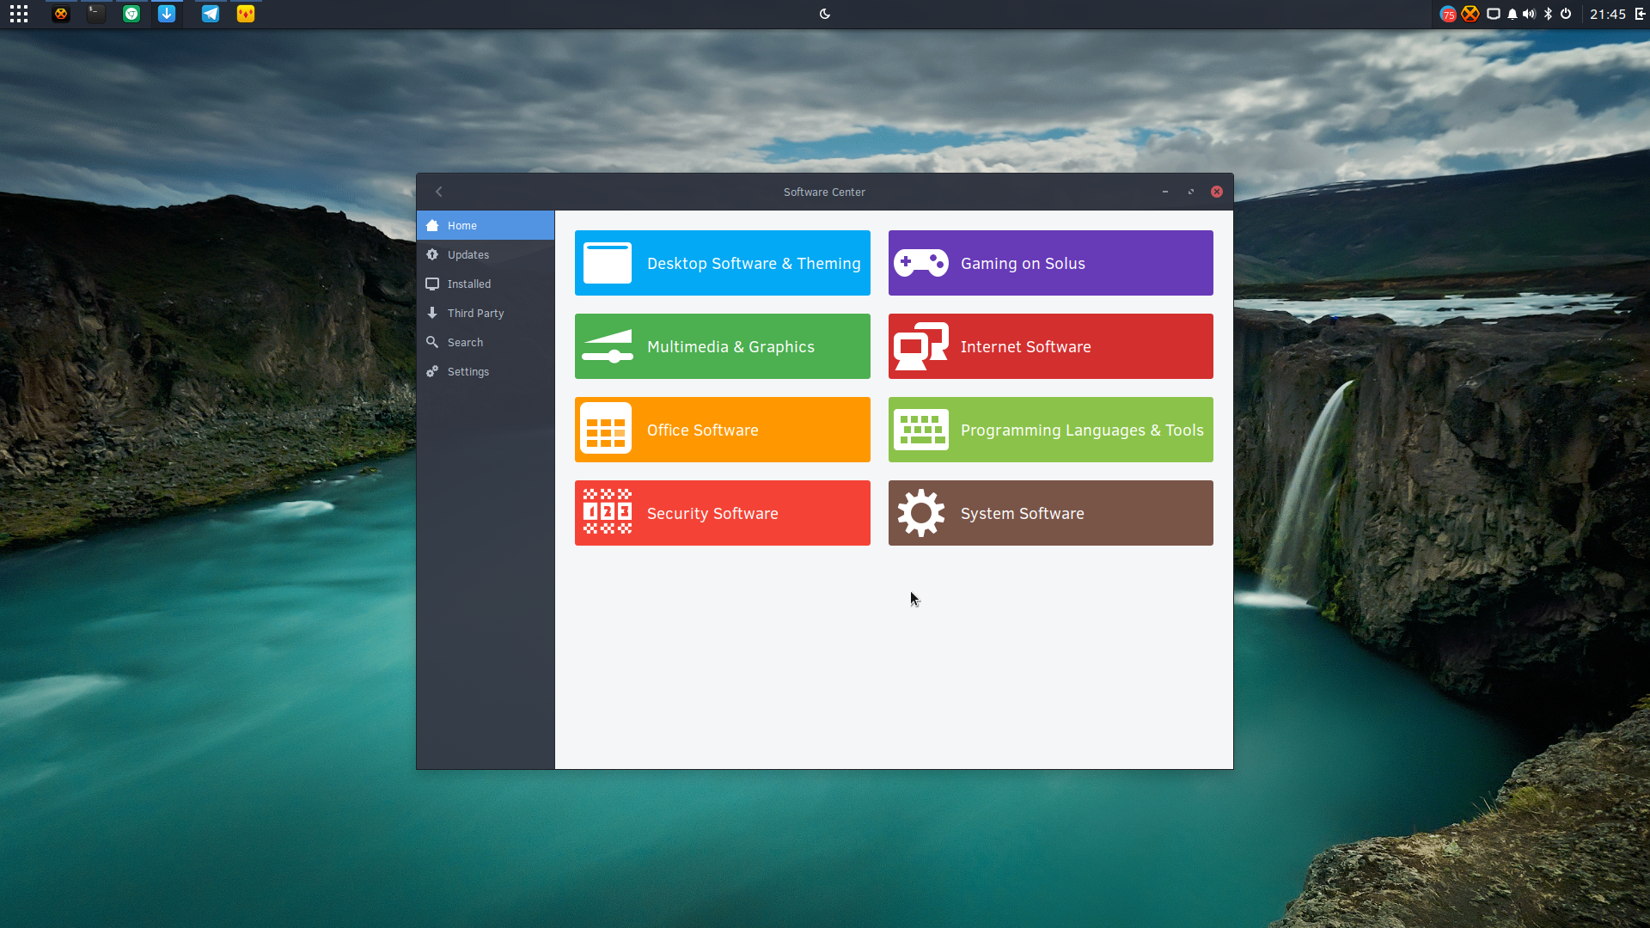Viewport: 1650px width, 928px height.
Task: Open the Security Software category
Action: (x=722, y=513)
